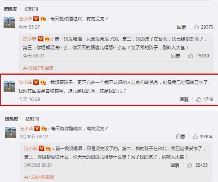Click avatar thumbnail beside 3月30日 05:27 comment
Screen dimensions: 218x182
pyautogui.click(x=10, y=132)
